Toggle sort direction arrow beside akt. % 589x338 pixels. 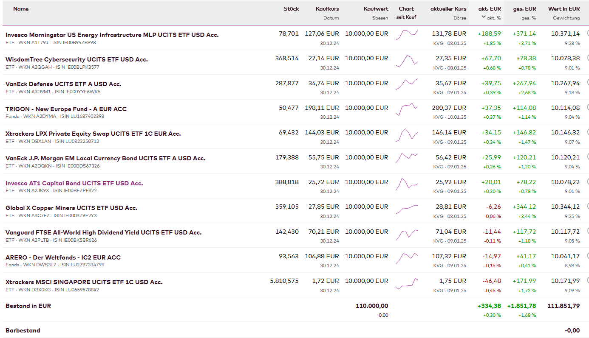(x=484, y=17)
